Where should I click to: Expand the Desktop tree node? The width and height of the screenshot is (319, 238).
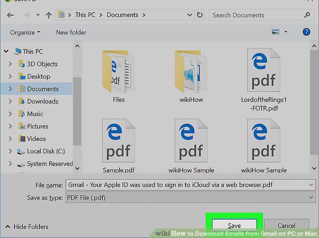[x=10, y=76]
